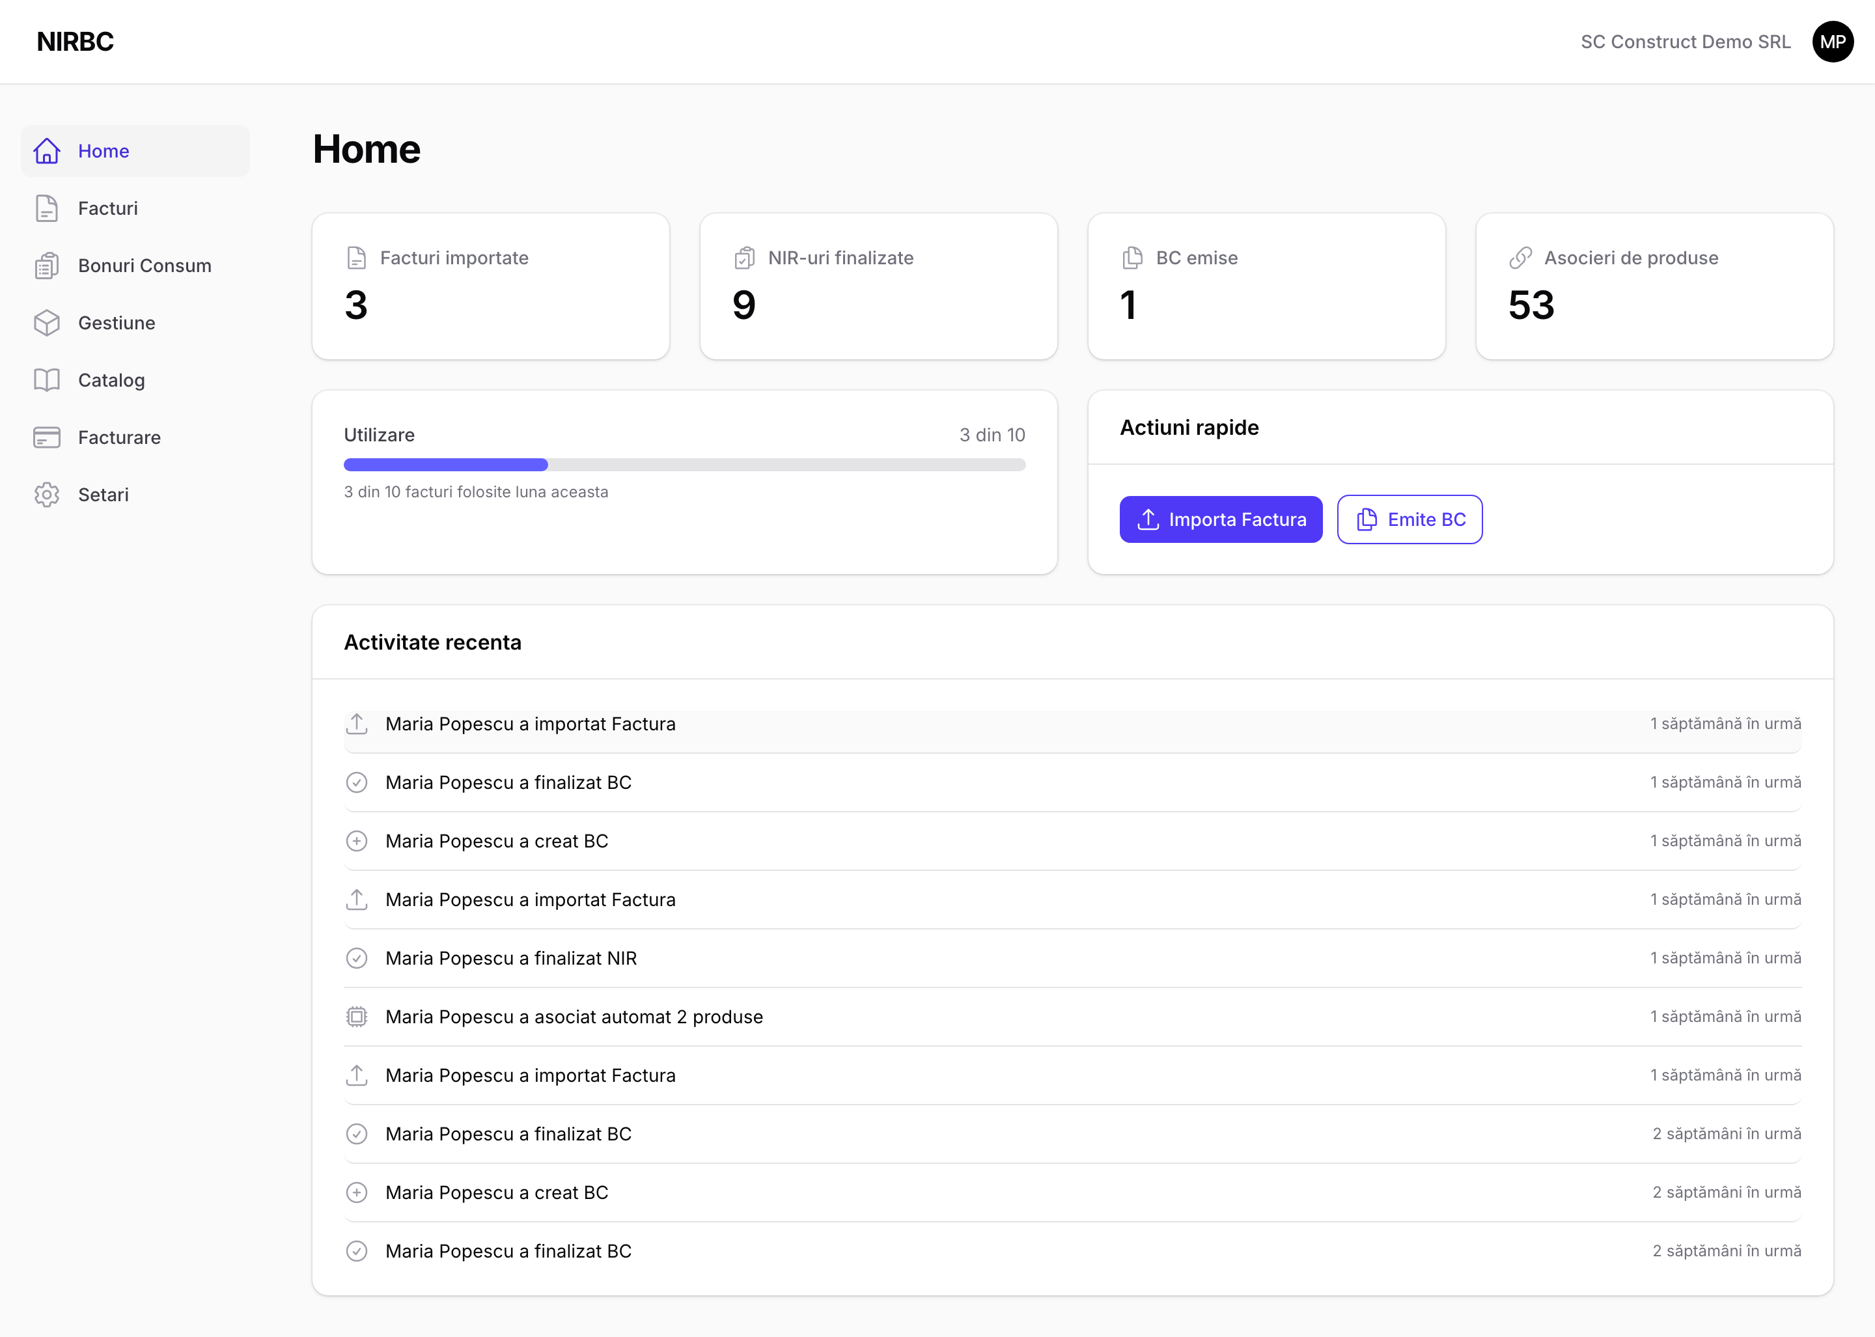
Task: Navigate to Gestiune
Action: click(x=135, y=323)
